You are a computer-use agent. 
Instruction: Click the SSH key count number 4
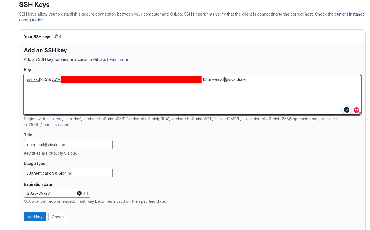pyautogui.click(x=60, y=37)
